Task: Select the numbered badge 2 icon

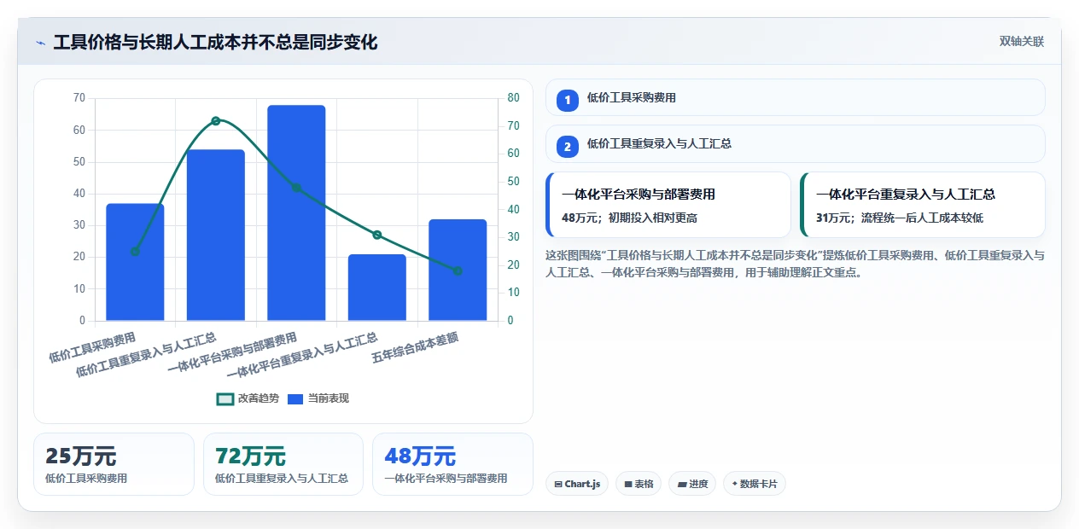Action: click(x=568, y=147)
